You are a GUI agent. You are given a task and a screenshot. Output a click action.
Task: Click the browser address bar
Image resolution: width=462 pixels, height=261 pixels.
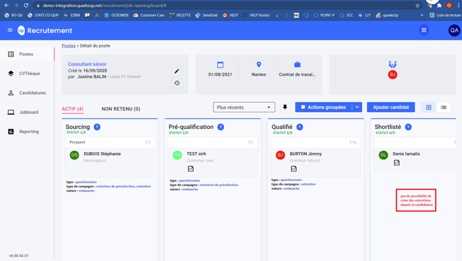[x=227, y=6]
